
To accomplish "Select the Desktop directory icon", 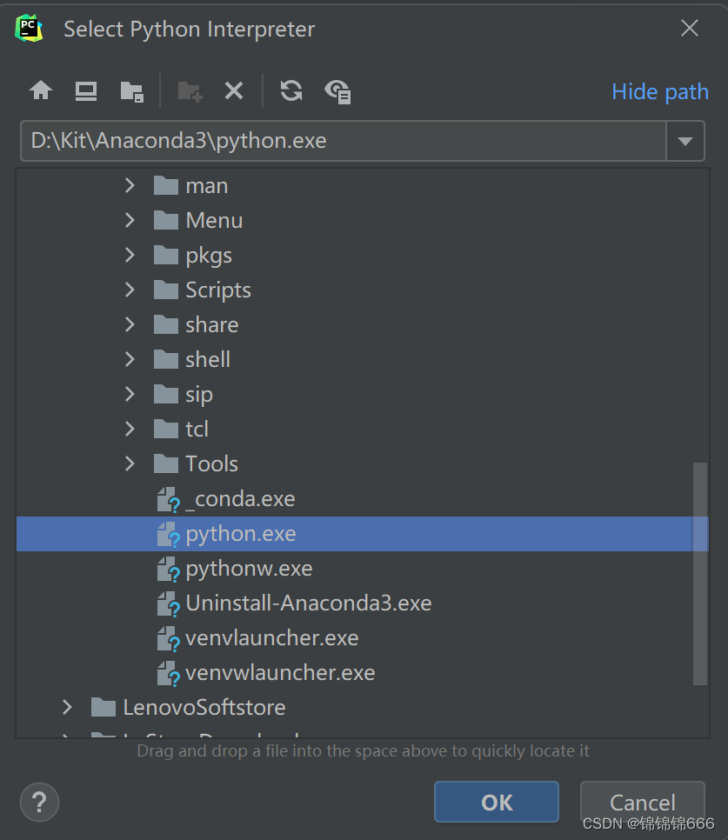I will coord(84,90).
